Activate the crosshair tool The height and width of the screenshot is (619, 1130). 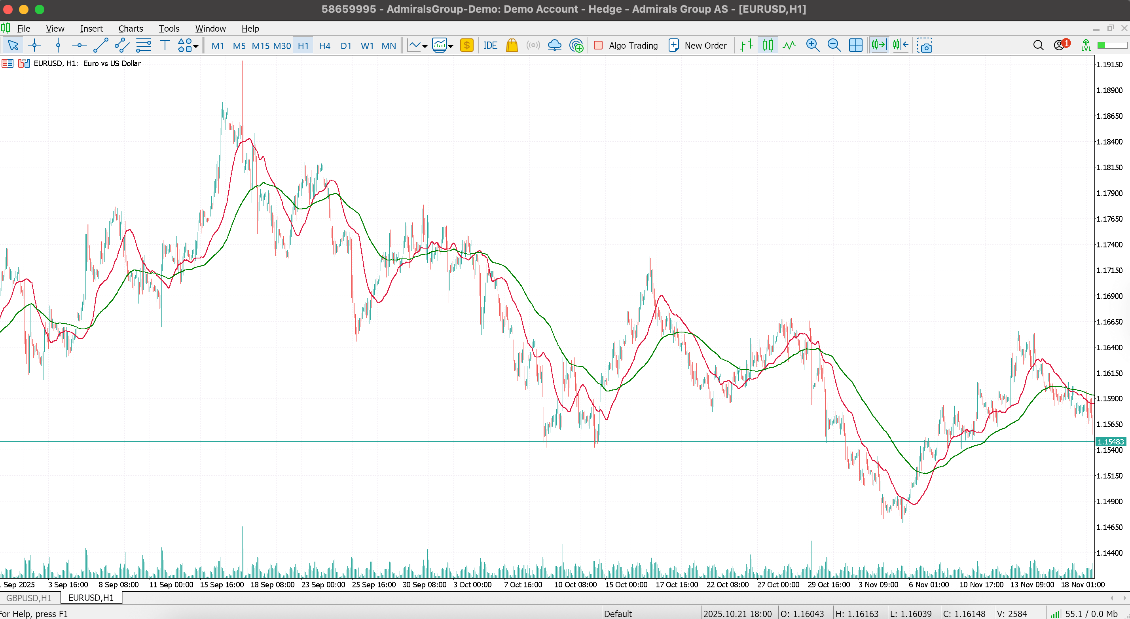coord(34,45)
